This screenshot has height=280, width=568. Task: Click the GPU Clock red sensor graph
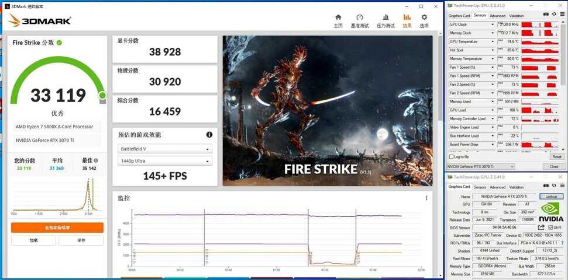pos(541,24)
